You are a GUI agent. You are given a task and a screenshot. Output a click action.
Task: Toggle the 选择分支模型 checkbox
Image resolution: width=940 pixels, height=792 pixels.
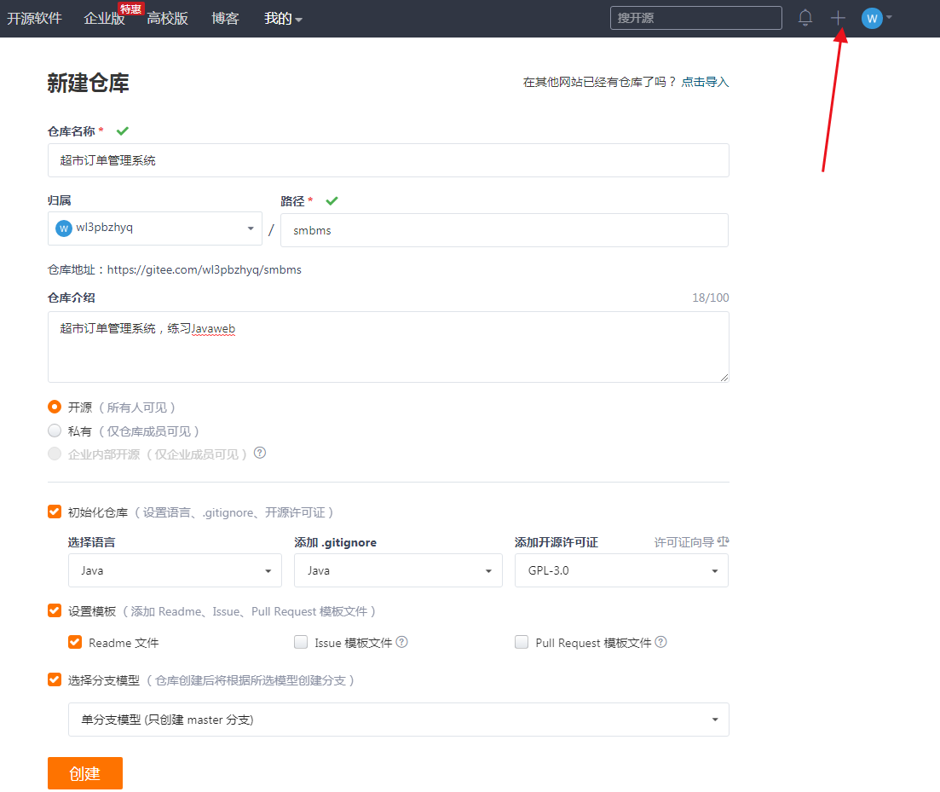point(55,679)
